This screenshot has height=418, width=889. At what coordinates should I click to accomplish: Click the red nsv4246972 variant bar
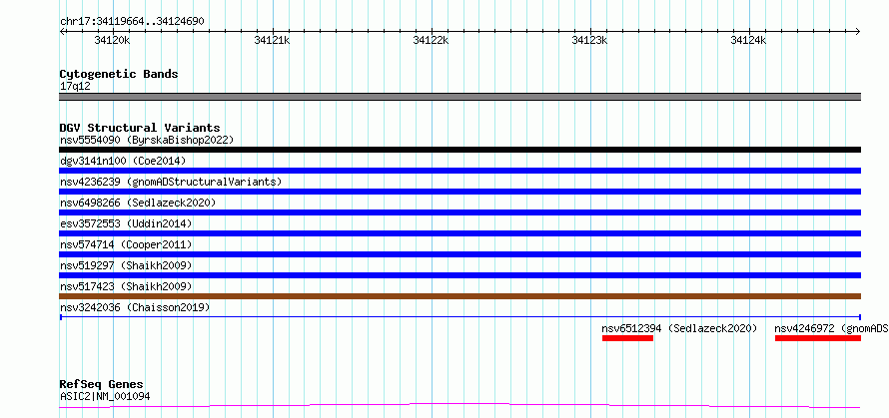[817, 338]
